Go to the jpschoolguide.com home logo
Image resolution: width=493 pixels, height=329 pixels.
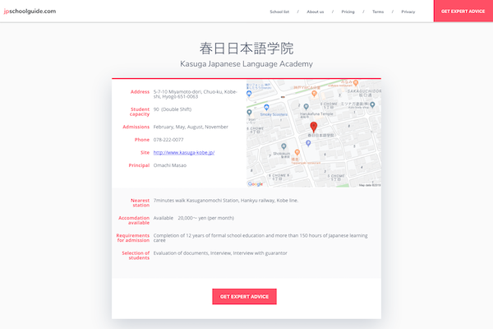coord(30,11)
